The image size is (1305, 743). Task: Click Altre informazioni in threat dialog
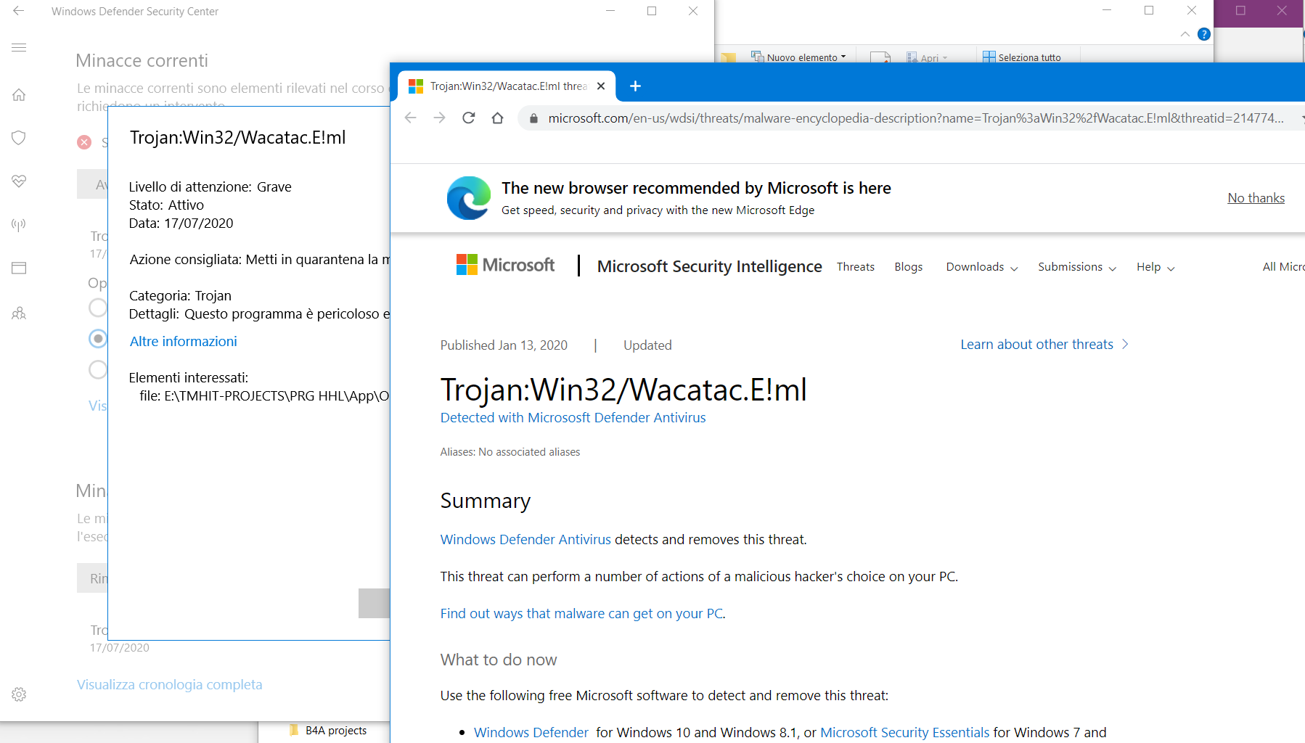(184, 342)
